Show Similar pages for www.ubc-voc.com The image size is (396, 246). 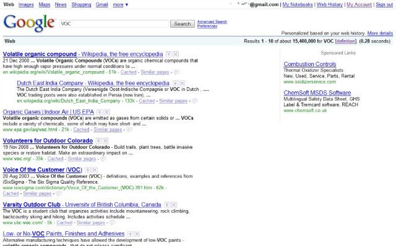point(91,223)
